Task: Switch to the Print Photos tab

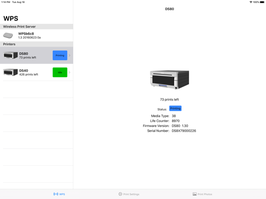Action: click(x=202, y=194)
